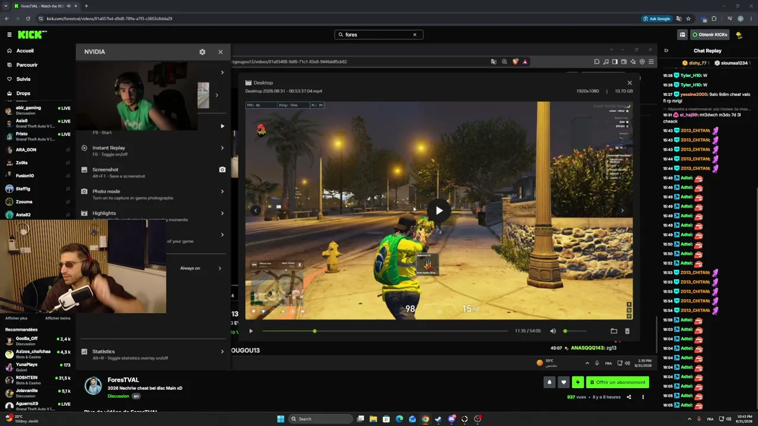Expand Statistics overlay options
Image resolution: width=758 pixels, height=426 pixels.
pos(222,351)
